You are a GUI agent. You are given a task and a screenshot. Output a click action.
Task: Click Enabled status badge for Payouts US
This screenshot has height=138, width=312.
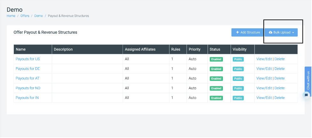[216, 59]
